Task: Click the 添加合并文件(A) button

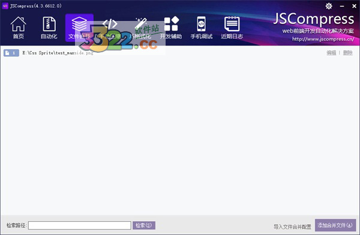Action: coord(335,225)
